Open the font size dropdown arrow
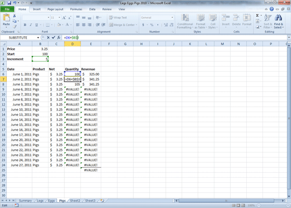Screen dimensions: 291x208 (x=59, y=17)
